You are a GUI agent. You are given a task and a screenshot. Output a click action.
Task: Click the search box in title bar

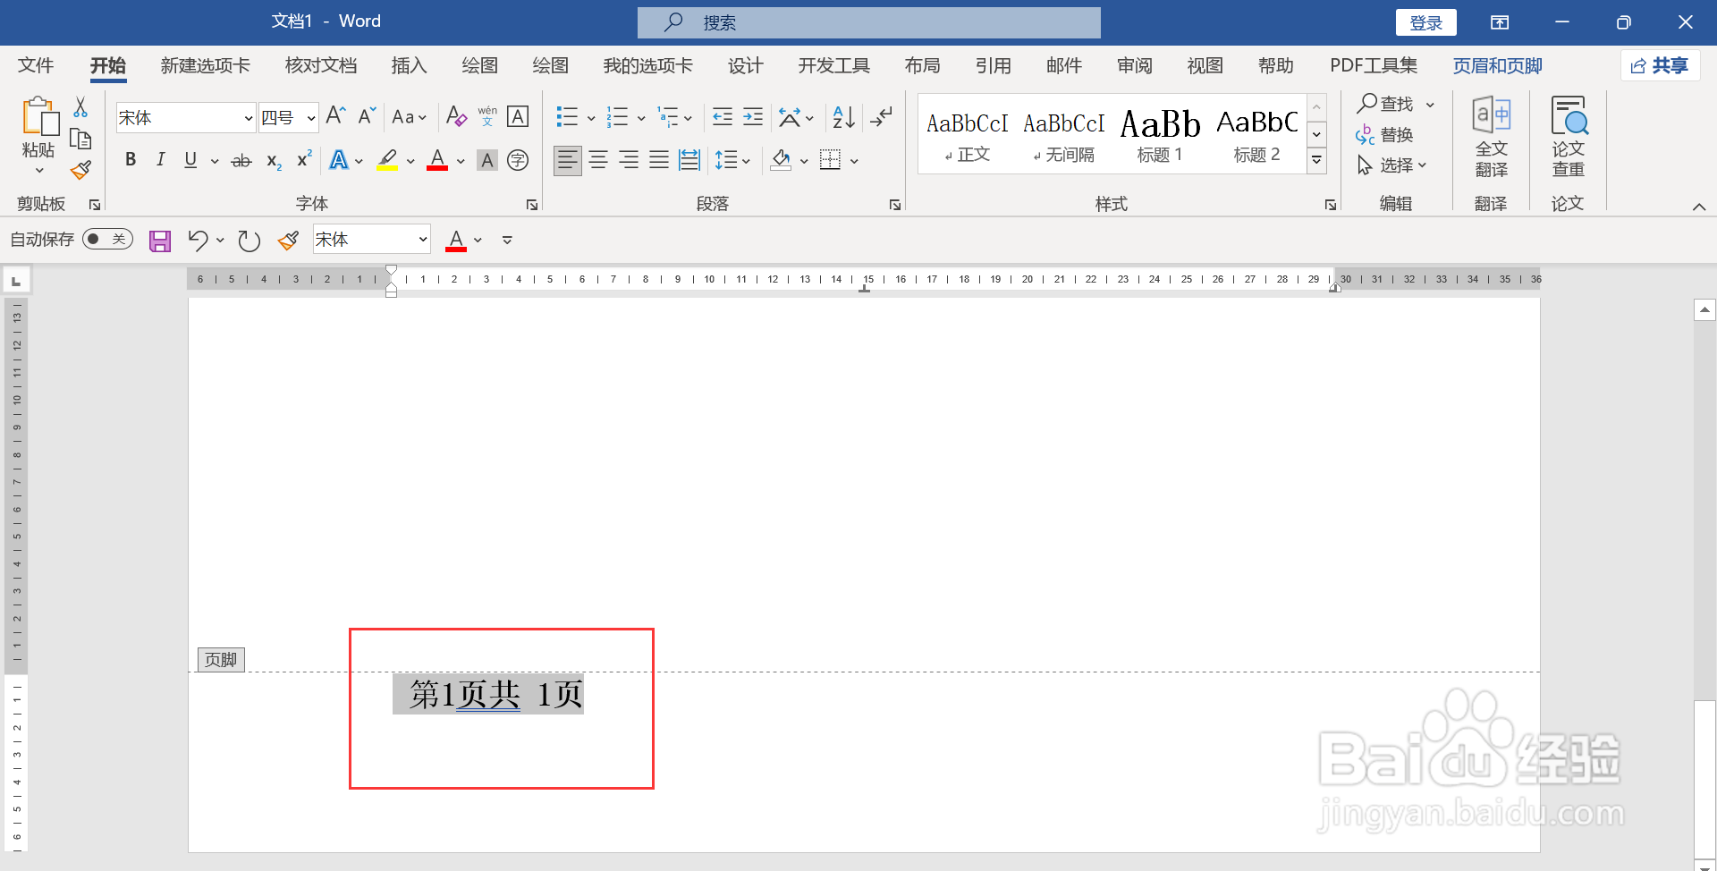tap(869, 22)
